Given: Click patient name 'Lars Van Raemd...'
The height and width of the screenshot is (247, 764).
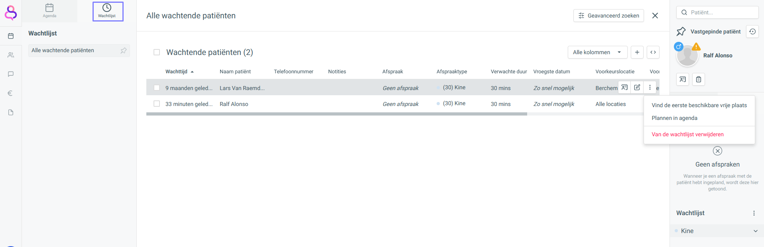Looking at the screenshot, I should coord(242,88).
